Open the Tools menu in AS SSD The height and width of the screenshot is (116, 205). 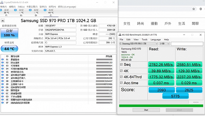point(144,39)
